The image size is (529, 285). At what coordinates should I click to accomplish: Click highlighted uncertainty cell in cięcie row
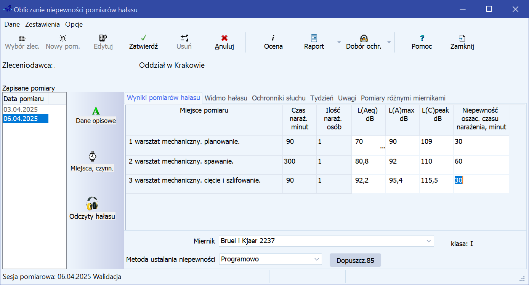[481, 184]
